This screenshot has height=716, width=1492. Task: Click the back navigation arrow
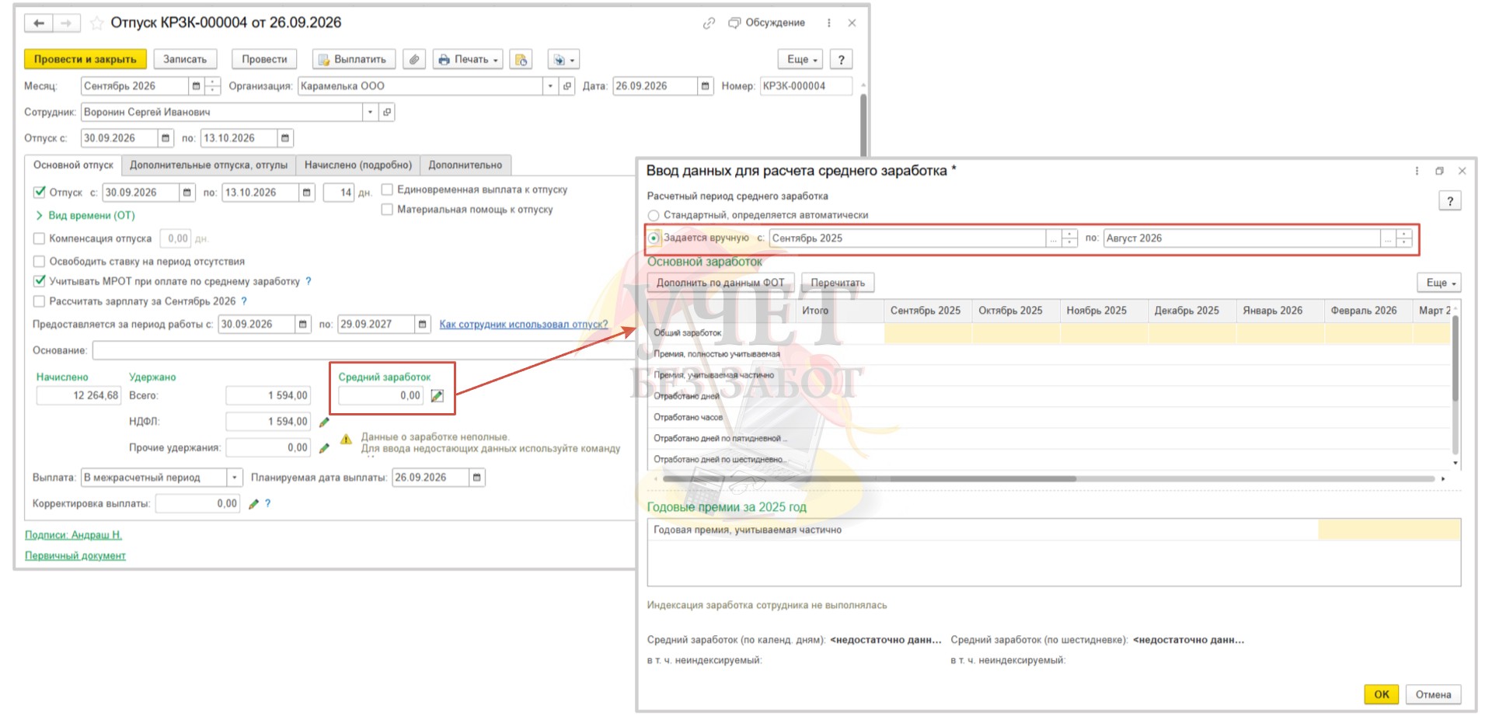point(39,23)
